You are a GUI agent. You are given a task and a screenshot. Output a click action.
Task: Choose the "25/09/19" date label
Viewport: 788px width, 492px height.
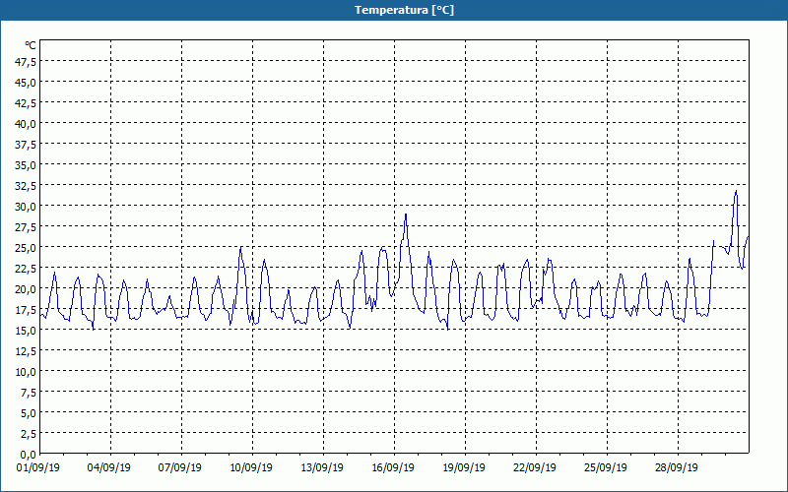pos(605,468)
